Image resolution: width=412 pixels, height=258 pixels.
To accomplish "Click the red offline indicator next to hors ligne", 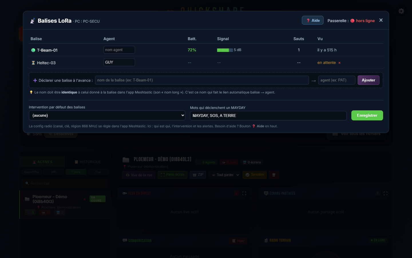I will [352, 21].
